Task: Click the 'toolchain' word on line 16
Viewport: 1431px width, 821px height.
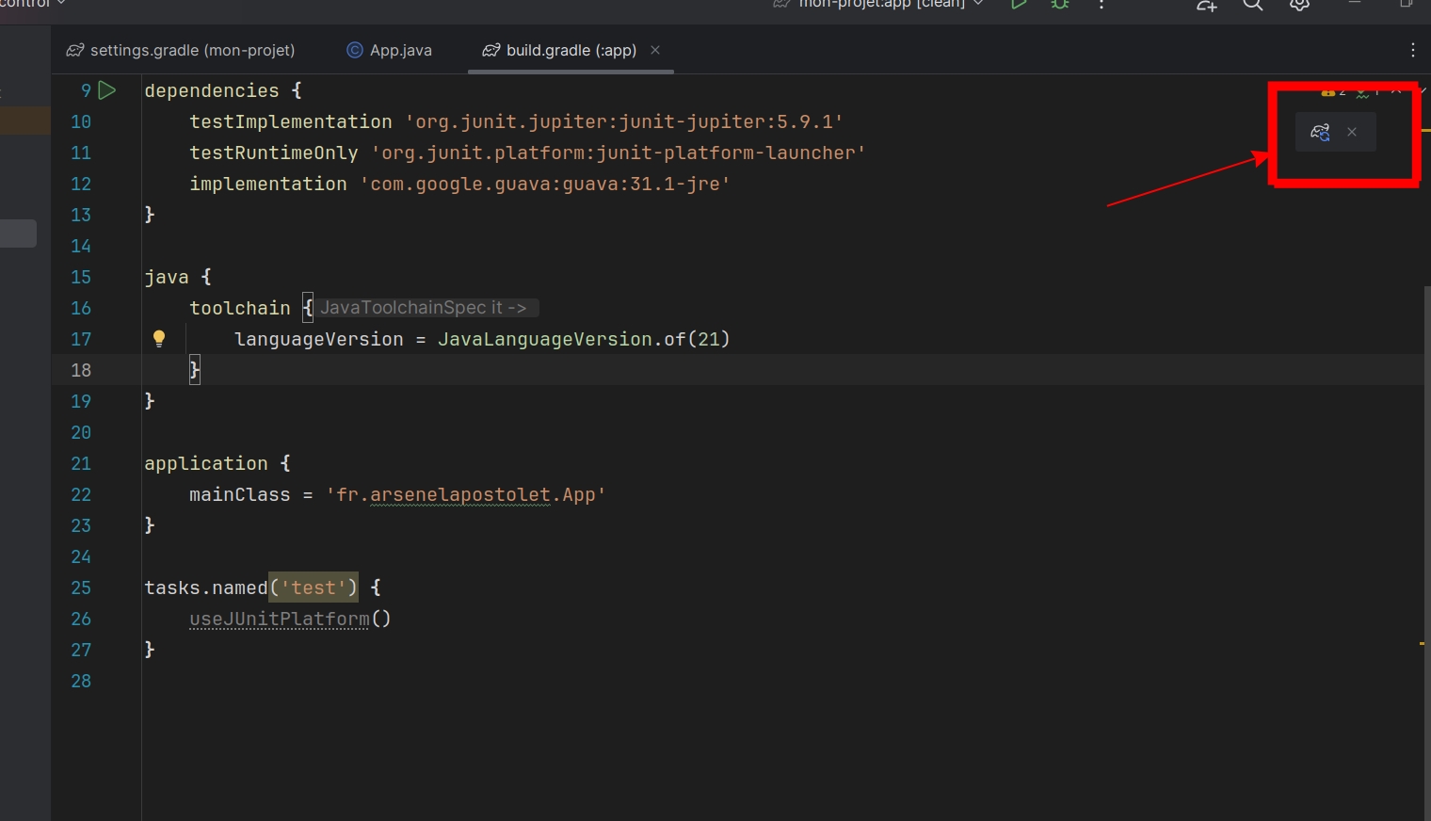Action: pos(240,308)
